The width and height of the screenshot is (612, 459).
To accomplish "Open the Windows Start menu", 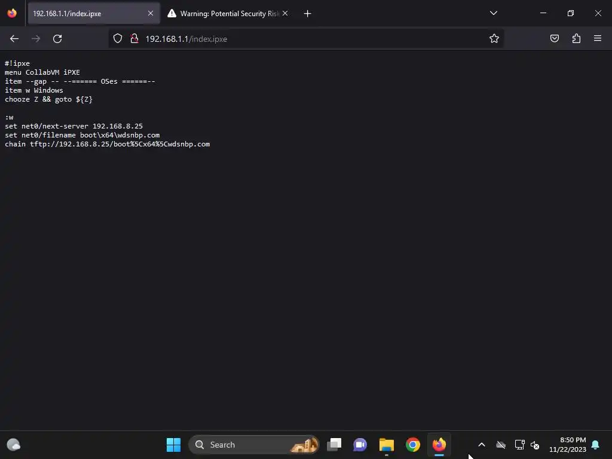I will [173, 445].
